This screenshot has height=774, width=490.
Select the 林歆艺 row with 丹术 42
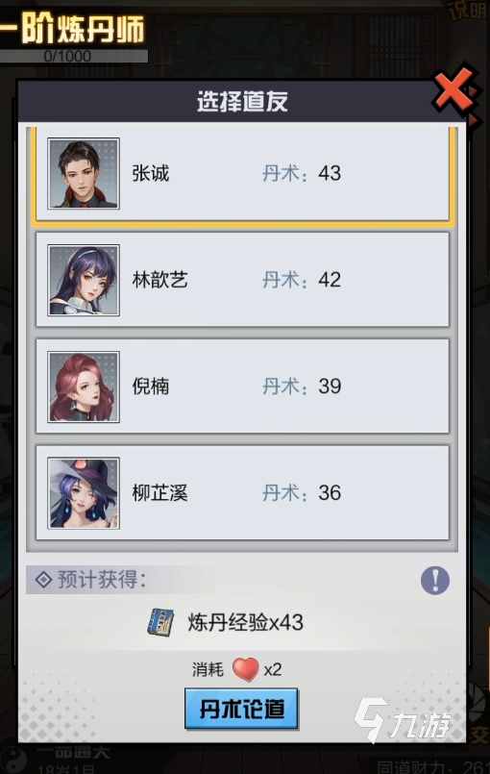click(x=243, y=280)
